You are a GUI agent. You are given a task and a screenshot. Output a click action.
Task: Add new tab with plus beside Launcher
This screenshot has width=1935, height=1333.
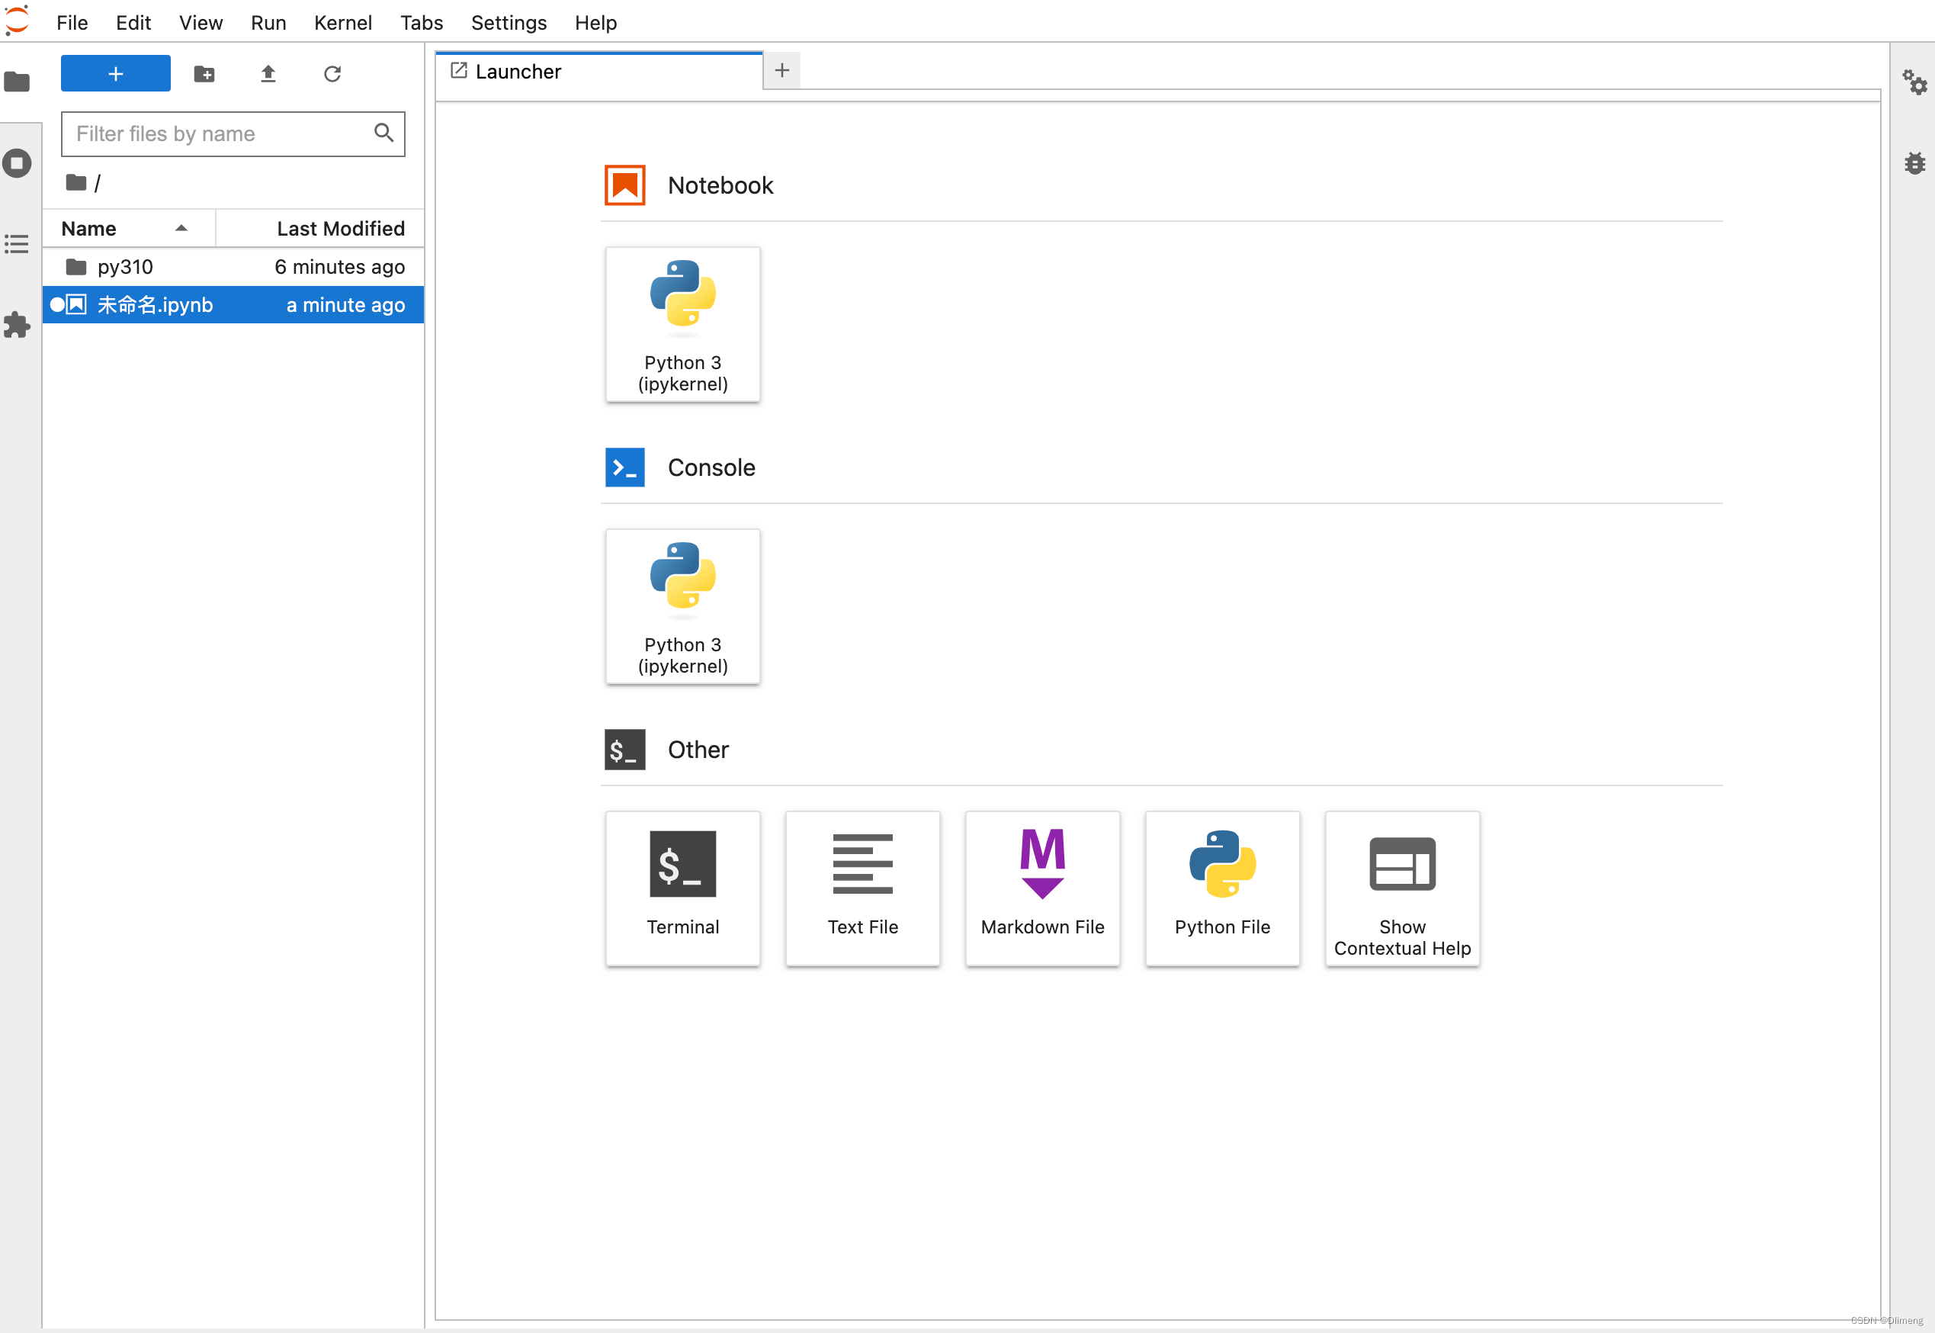[x=781, y=71]
